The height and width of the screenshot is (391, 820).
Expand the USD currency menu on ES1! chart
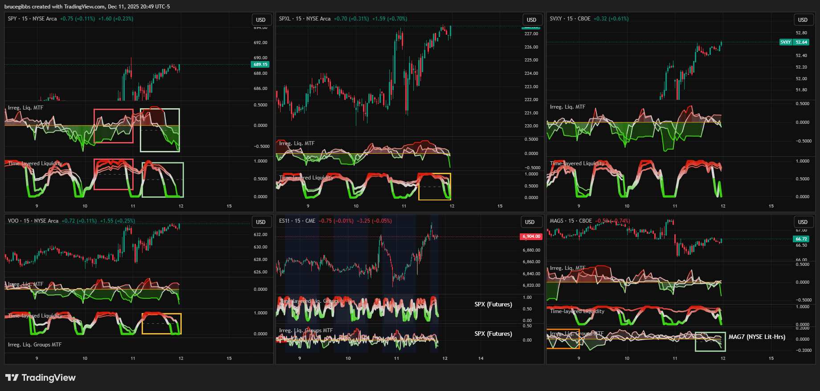[x=530, y=222]
